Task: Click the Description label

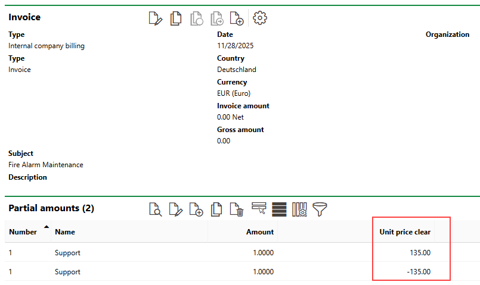Action: [27, 177]
